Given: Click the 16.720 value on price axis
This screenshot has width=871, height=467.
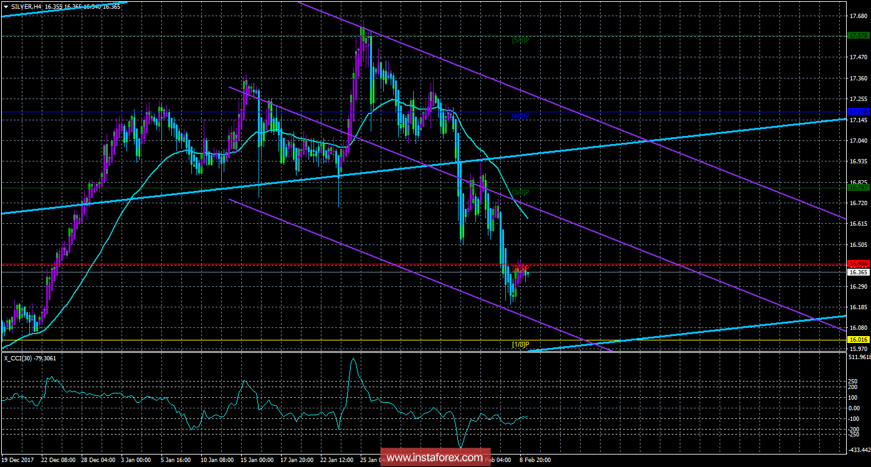Looking at the screenshot, I should [x=858, y=203].
